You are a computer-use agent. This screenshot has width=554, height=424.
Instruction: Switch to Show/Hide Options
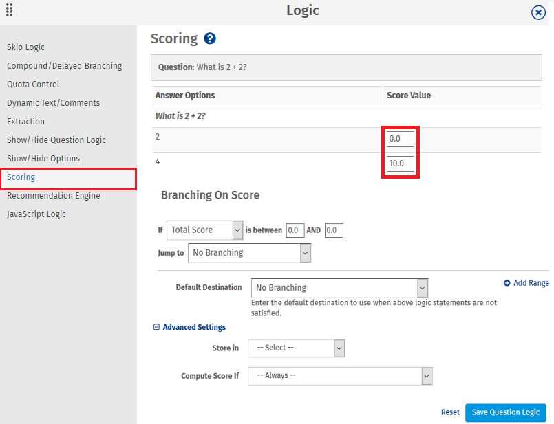click(41, 158)
